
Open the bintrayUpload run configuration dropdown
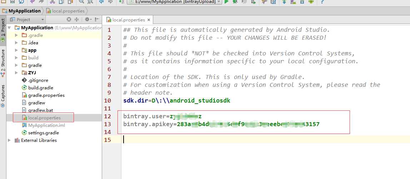(x=174, y=2)
